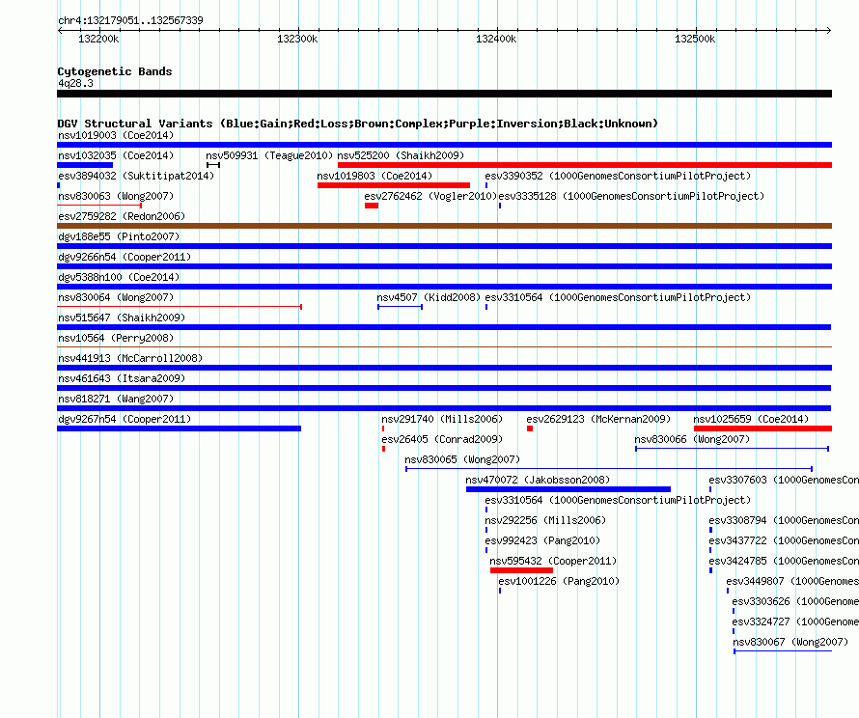Image resolution: width=859 pixels, height=718 pixels.
Task: Click the 132400k ruler label
Action: click(x=496, y=39)
